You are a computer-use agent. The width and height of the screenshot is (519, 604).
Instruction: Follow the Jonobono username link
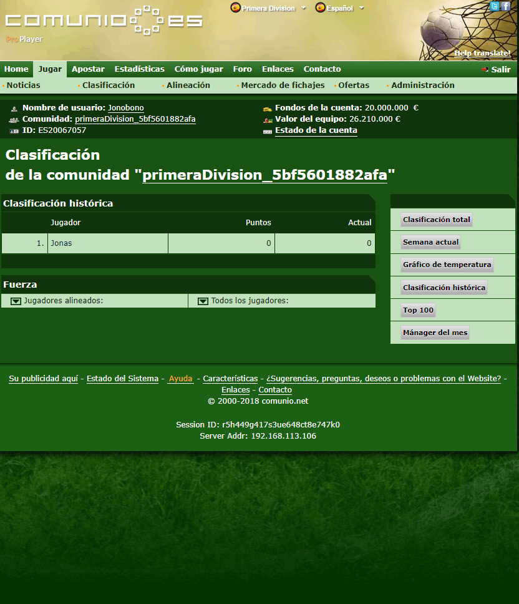125,108
